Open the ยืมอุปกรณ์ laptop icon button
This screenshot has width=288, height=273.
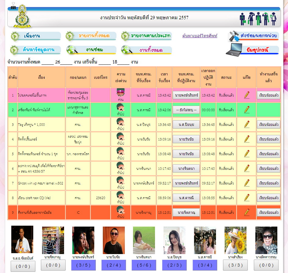tap(252, 50)
